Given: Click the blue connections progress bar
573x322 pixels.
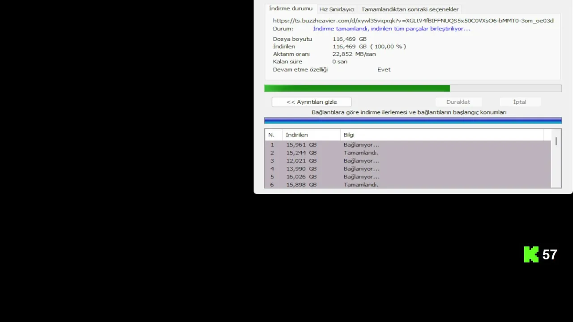Looking at the screenshot, I should point(413,120).
